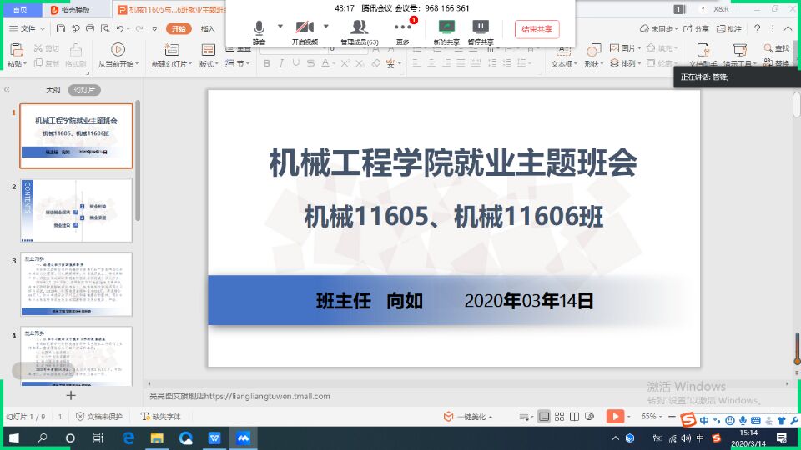Open microphone options dropdown arrow
Image resolution: width=801 pixels, height=450 pixels.
click(x=280, y=26)
